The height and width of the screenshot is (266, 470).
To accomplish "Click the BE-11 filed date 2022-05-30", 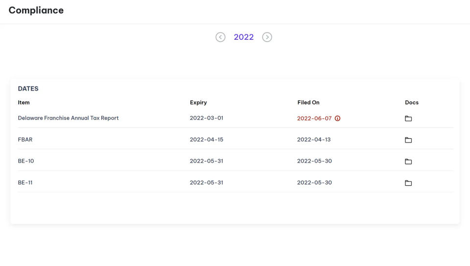I will pos(314,183).
